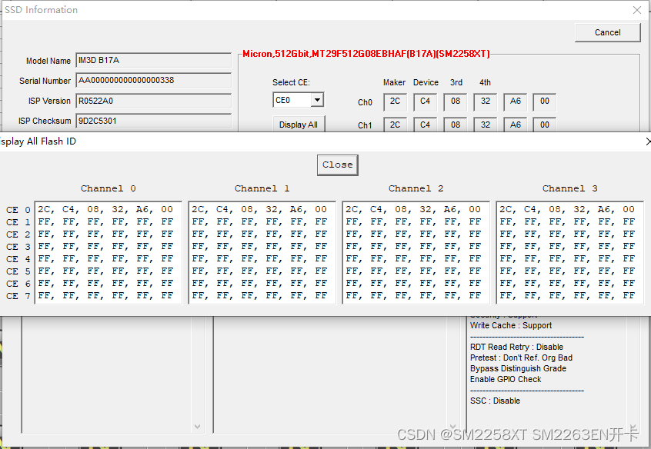
Task: Close the Display All Flash ID dialog
Action: pyautogui.click(x=338, y=165)
